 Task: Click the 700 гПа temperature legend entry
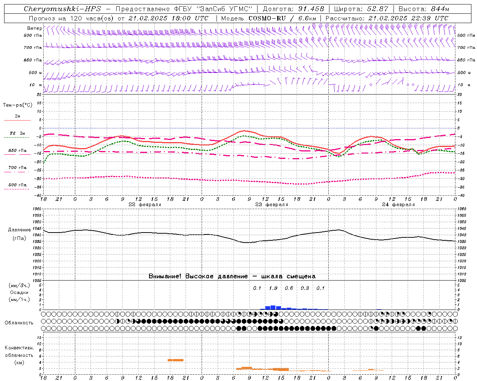(18, 168)
